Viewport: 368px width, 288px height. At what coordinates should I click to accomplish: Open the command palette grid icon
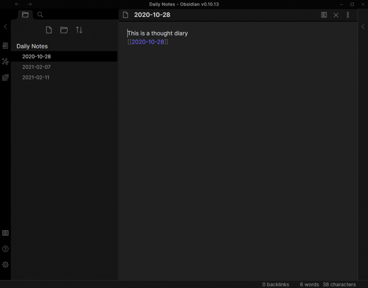(5, 77)
